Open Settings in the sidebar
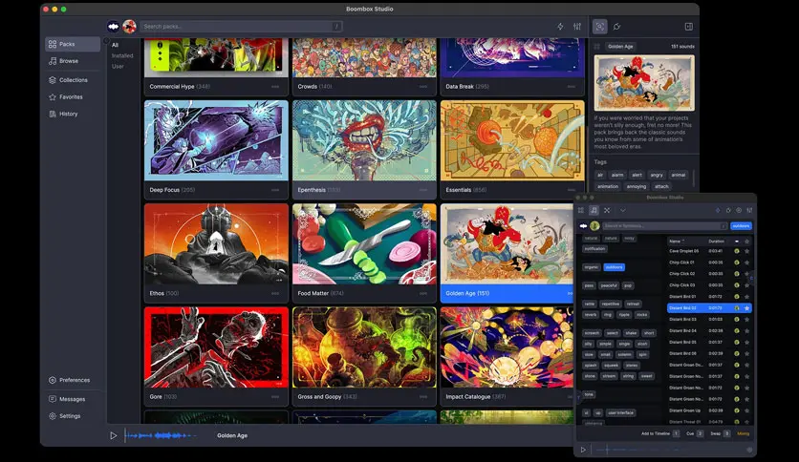The width and height of the screenshot is (799, 462). click(x=65, y=415)
